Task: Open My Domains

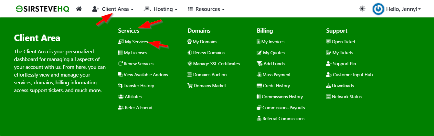Action: (x=205, y=42)
